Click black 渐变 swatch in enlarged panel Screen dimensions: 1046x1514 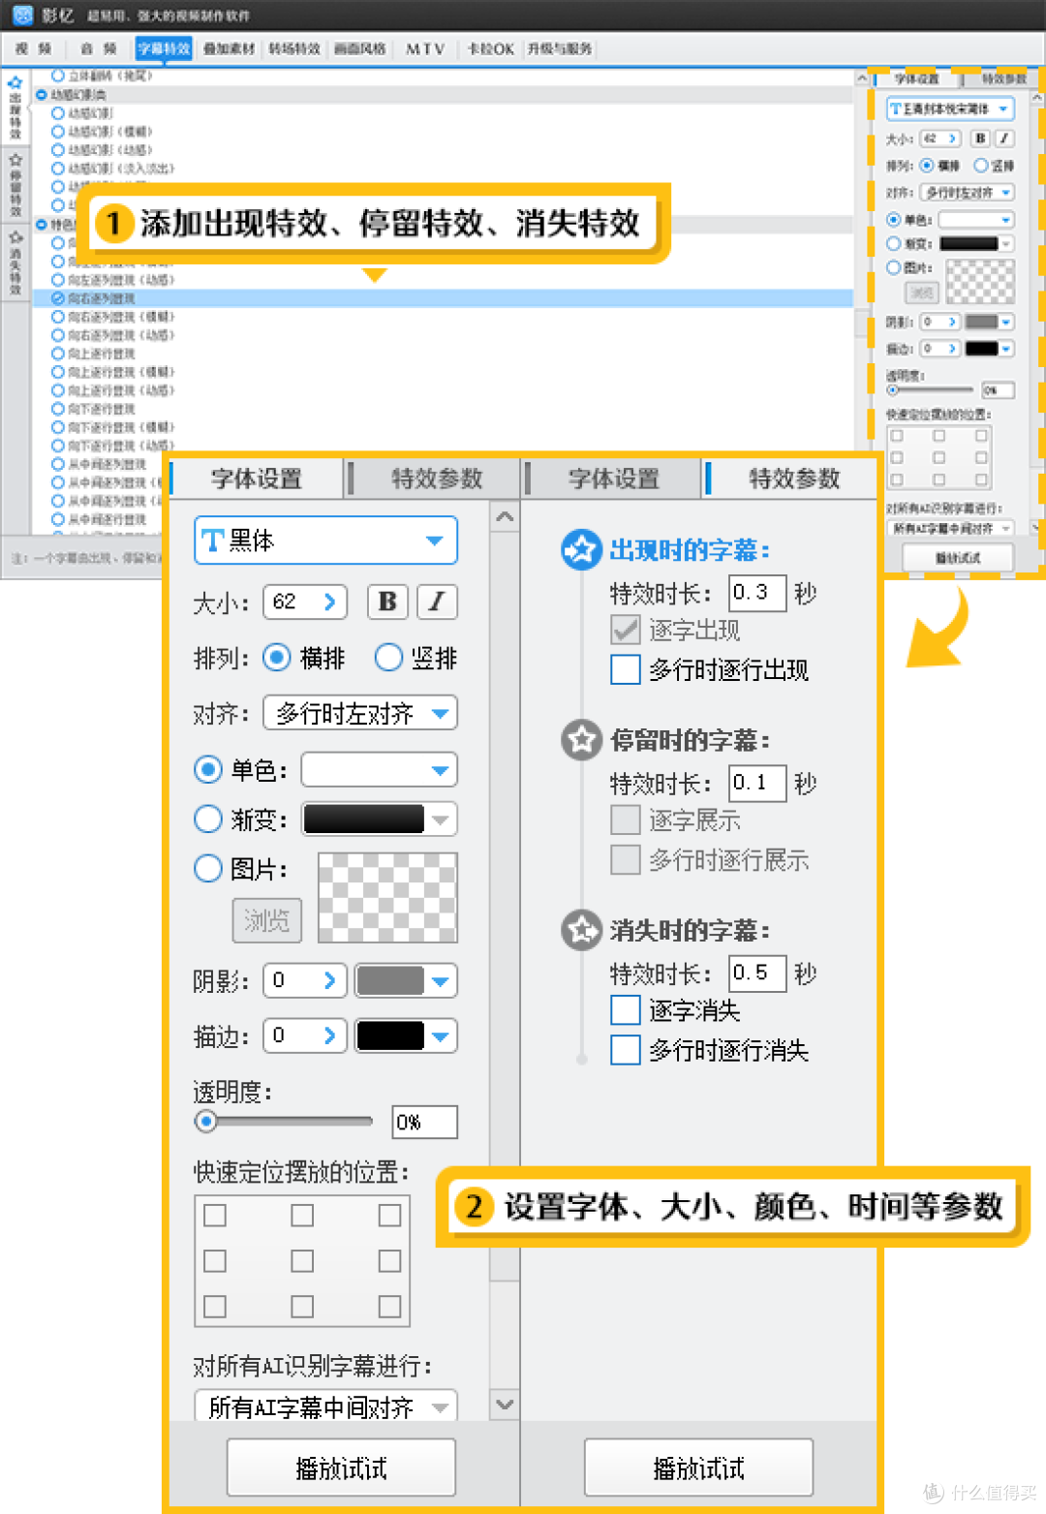pyautogui.click(x=364, y=819)
